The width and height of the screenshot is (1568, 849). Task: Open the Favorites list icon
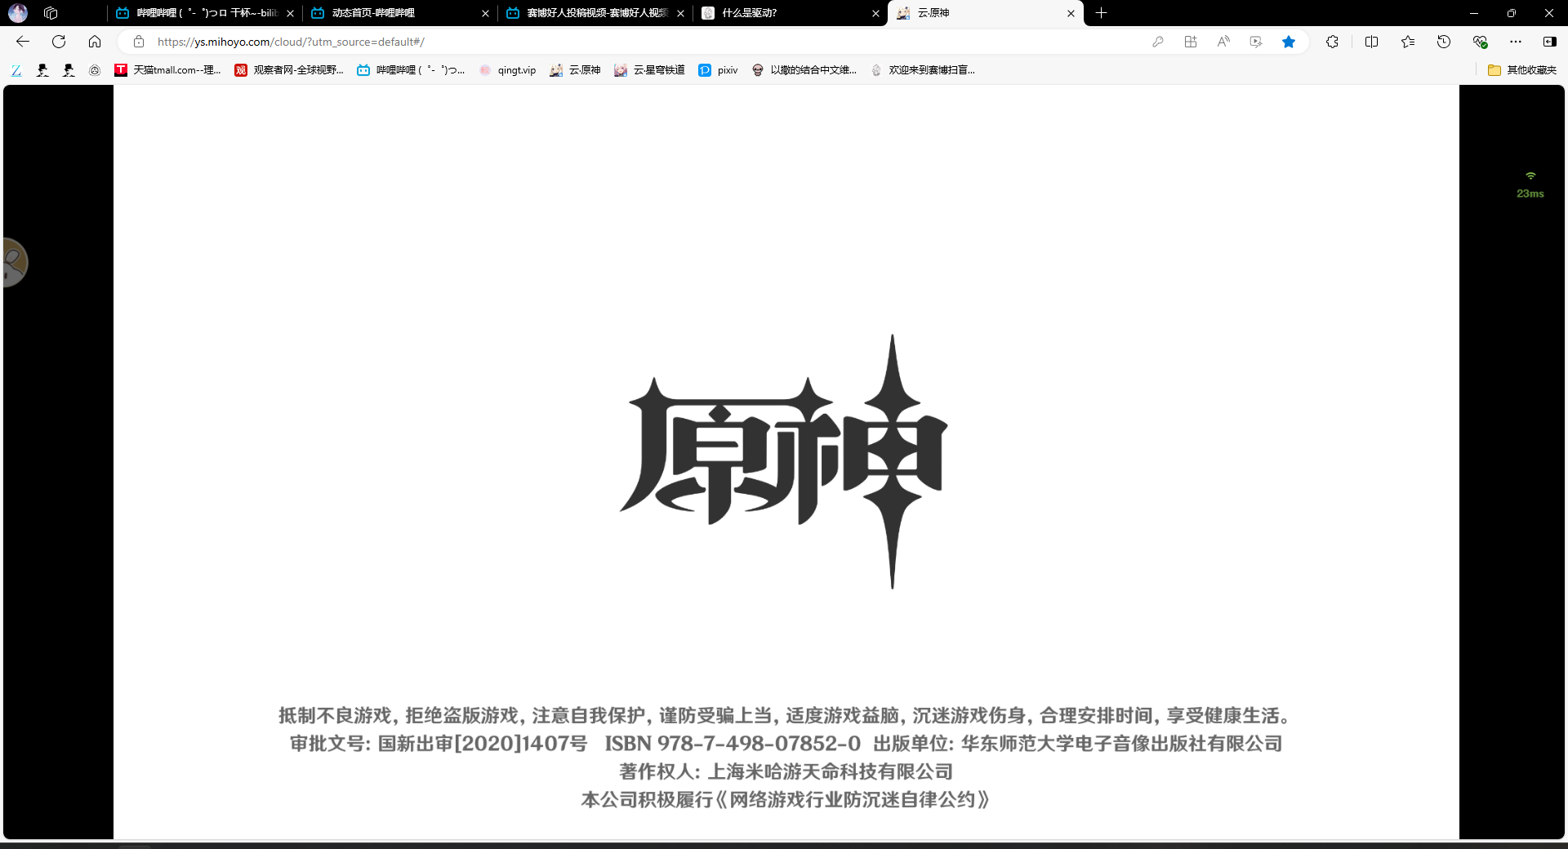[1407, 42]
